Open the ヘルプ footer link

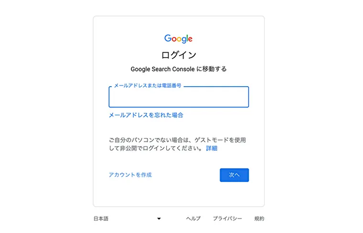(193, 218)
